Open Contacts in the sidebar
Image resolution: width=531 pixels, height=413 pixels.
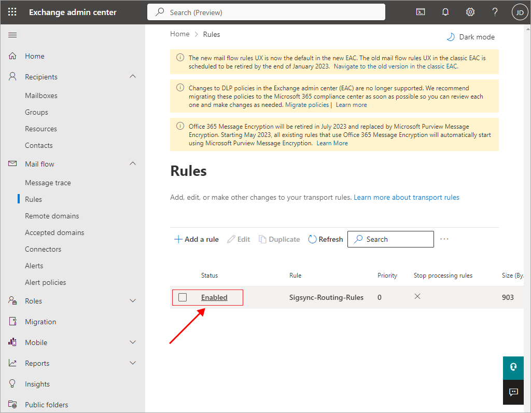[38, 145]
